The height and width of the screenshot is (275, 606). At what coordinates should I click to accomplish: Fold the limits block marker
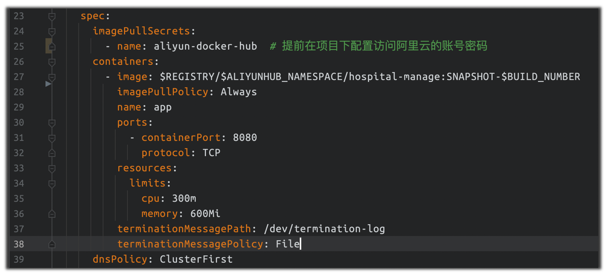coord(52,184)
